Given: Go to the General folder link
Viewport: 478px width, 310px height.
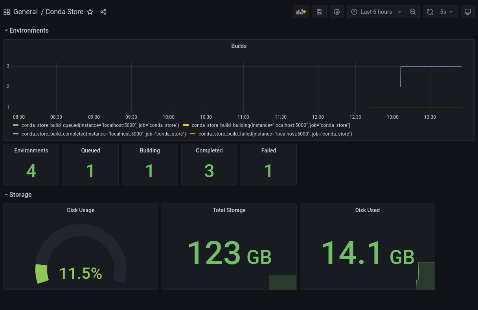Looking at the screenshot, I should click(26, 12).
